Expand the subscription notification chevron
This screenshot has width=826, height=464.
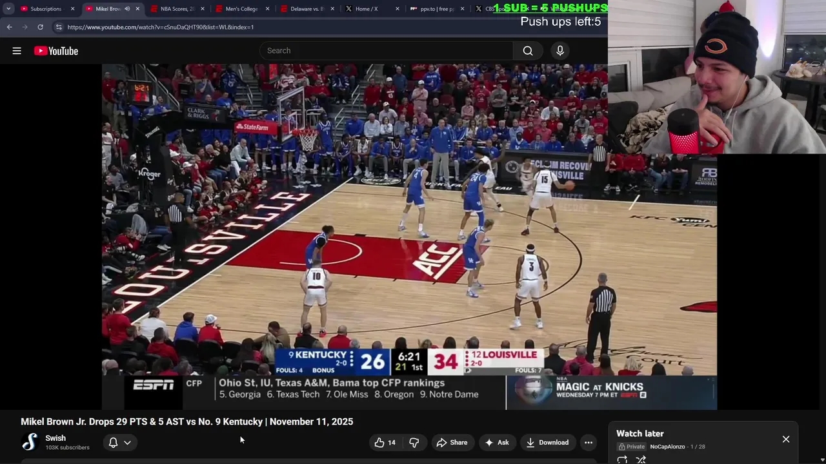click(x=127, y=443)
